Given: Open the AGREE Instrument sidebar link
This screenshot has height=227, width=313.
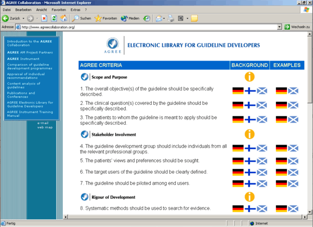Looking at the screenshot, I should coord(23,58).
